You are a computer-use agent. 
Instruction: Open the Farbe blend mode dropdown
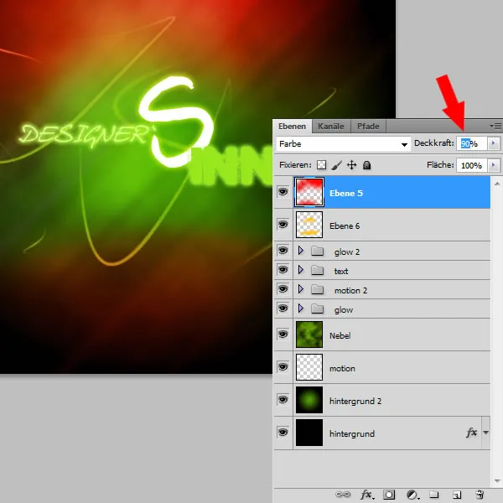coord(343,144)
